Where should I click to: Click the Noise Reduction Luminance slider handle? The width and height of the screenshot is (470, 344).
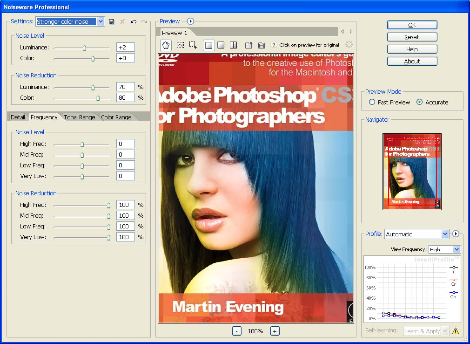click(93, 87)
